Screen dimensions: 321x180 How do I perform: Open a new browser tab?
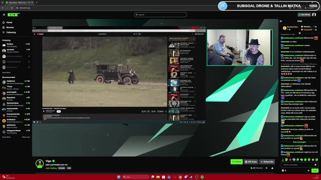pos(36,2)
